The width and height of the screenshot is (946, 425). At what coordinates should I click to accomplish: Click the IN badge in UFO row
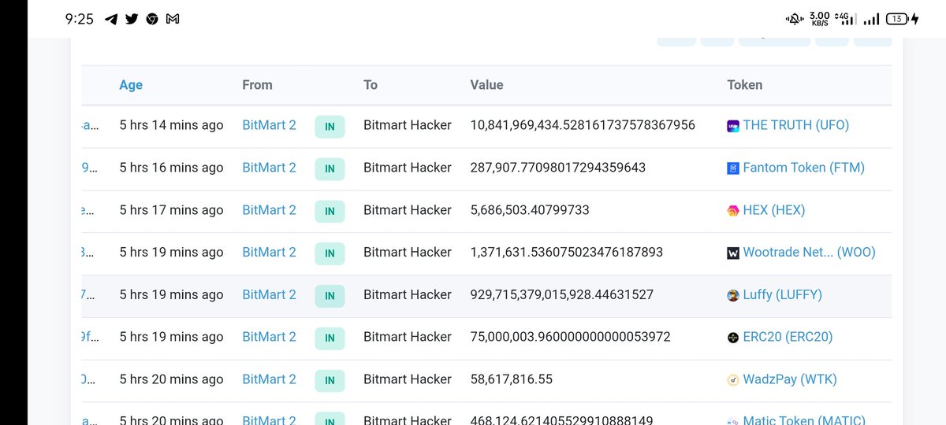coord(330,127)
